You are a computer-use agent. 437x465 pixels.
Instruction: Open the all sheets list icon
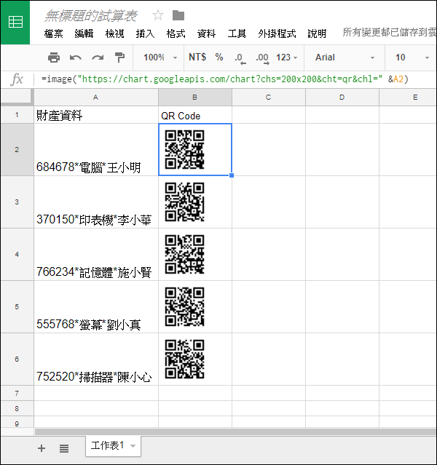click(x=64, y=448)
